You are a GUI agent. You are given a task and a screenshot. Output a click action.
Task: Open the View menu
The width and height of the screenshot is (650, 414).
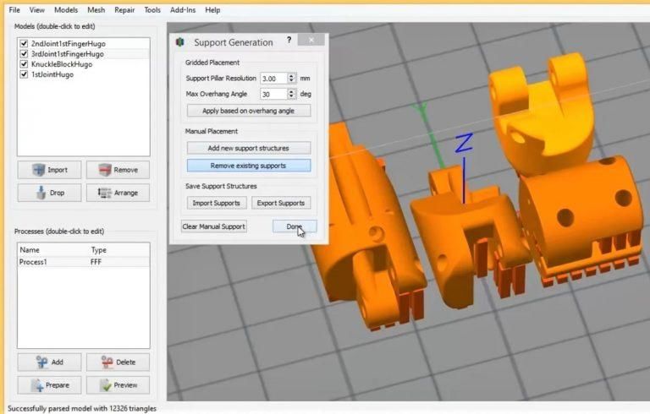(37, 10)
